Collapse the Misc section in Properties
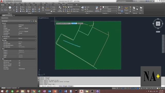 (35, 59)
